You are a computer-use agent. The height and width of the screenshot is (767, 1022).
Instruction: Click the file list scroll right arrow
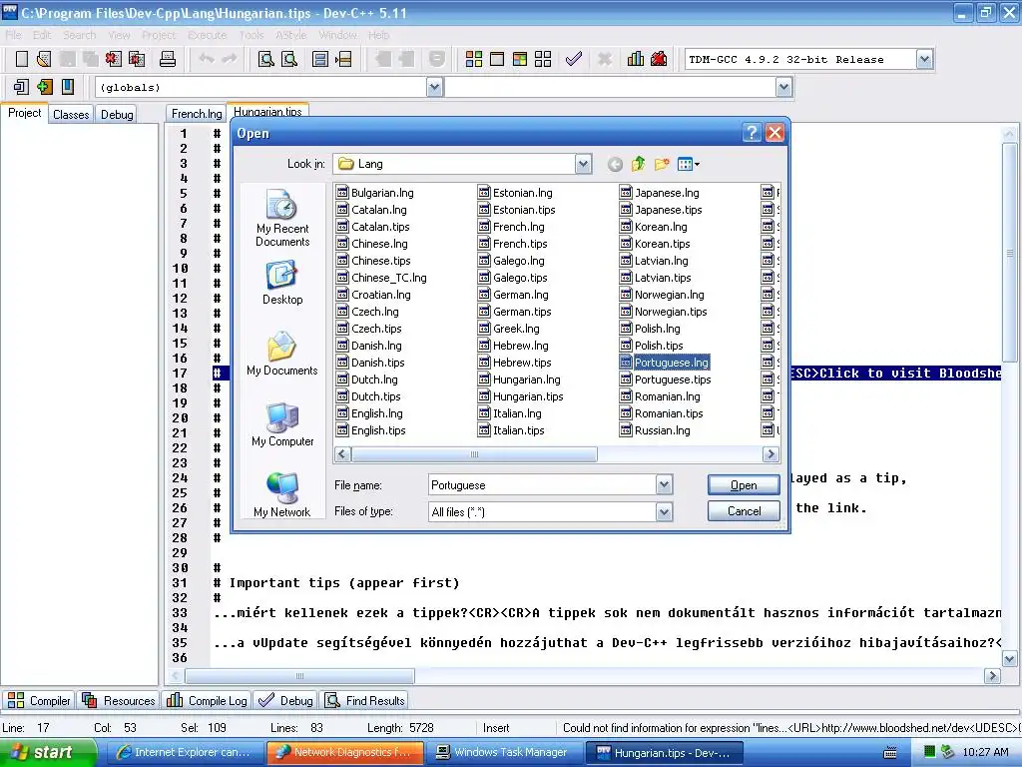tap(770, 454)
